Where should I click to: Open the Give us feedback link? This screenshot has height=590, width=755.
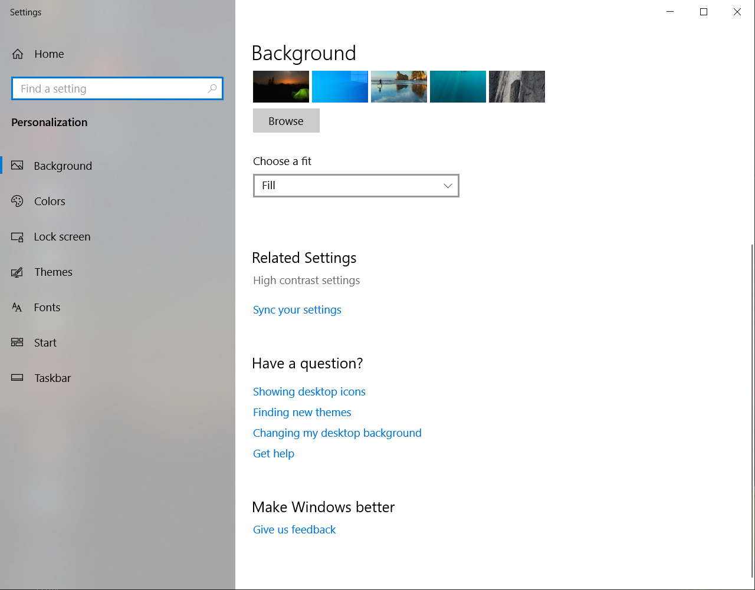pos(294,530)
